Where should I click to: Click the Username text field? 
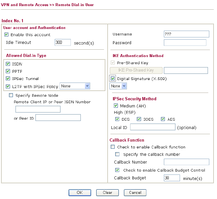click(186, 34)
